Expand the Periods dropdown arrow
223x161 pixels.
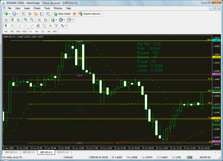pyautogui.click(x=64, y=20)
